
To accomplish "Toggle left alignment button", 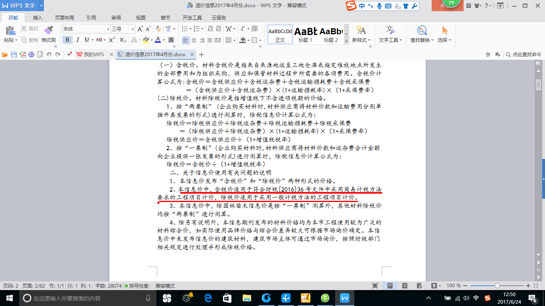I will (186, 40).
